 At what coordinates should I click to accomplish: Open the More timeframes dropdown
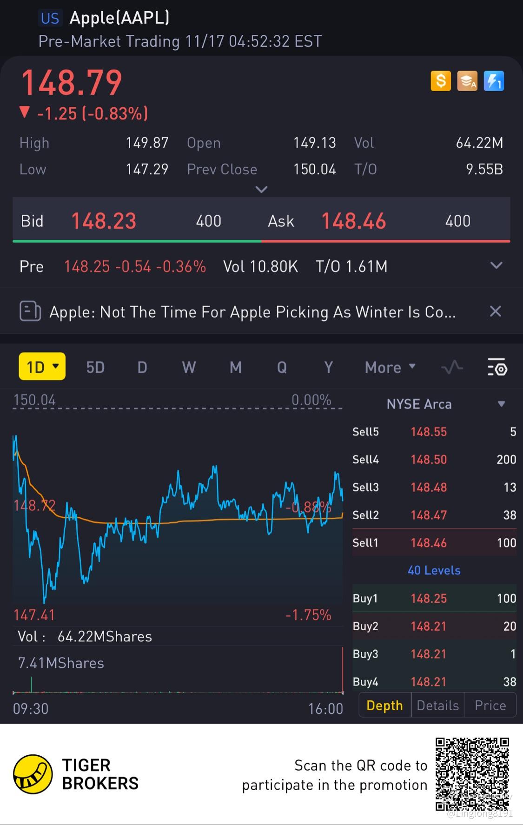tap(390, 368)
